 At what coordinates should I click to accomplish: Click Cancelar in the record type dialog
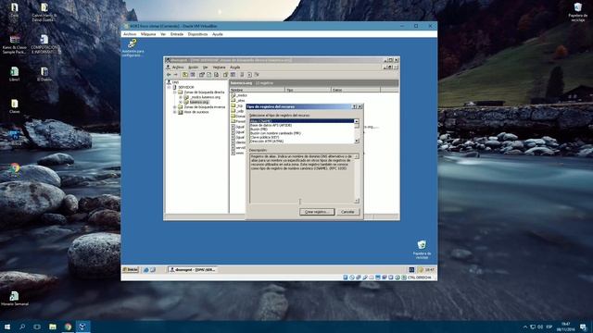347,212
